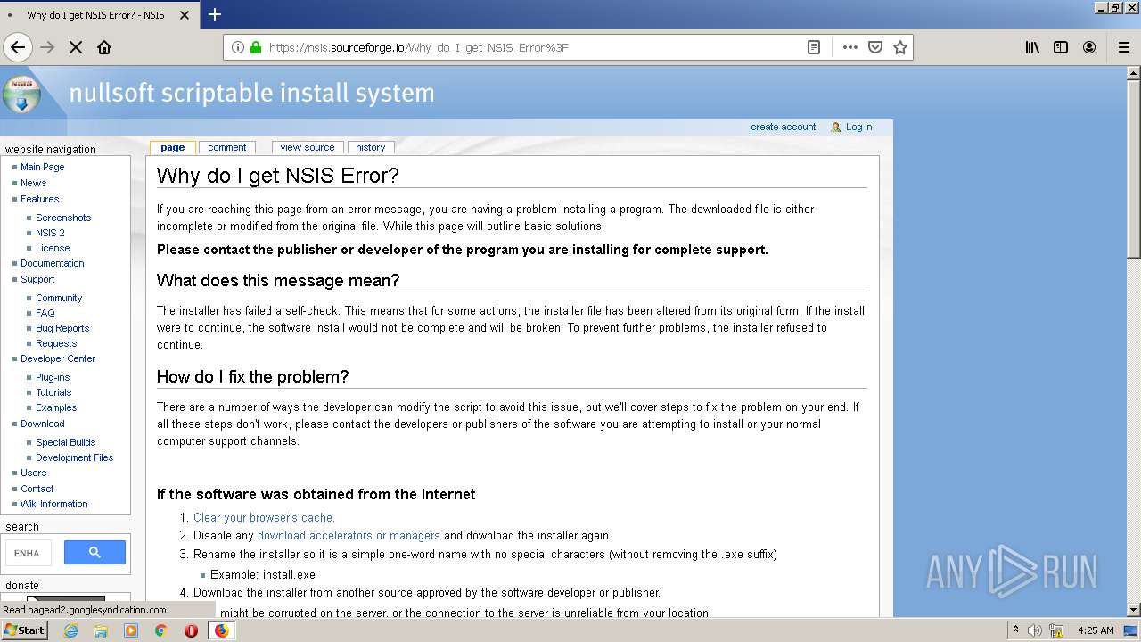Select the 'comment' wiki tab

[227, 147]
